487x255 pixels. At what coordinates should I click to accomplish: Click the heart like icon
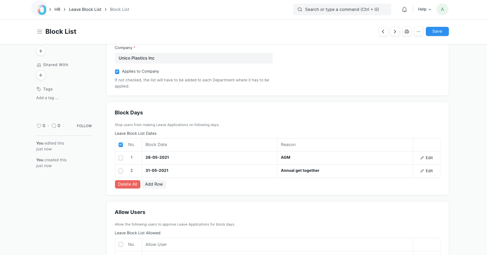[x=39, y=126]
